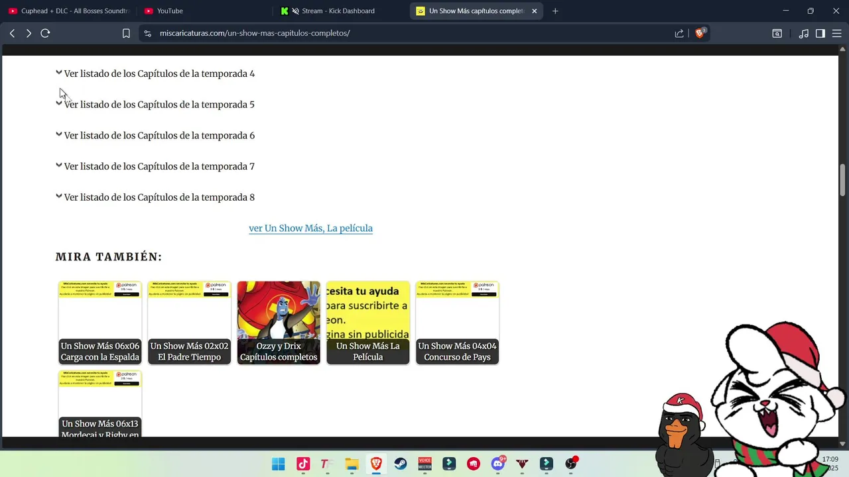Open the Brave main hamburger menu
This screenshot has width=849, height=477.
click(x=836, y=33)
